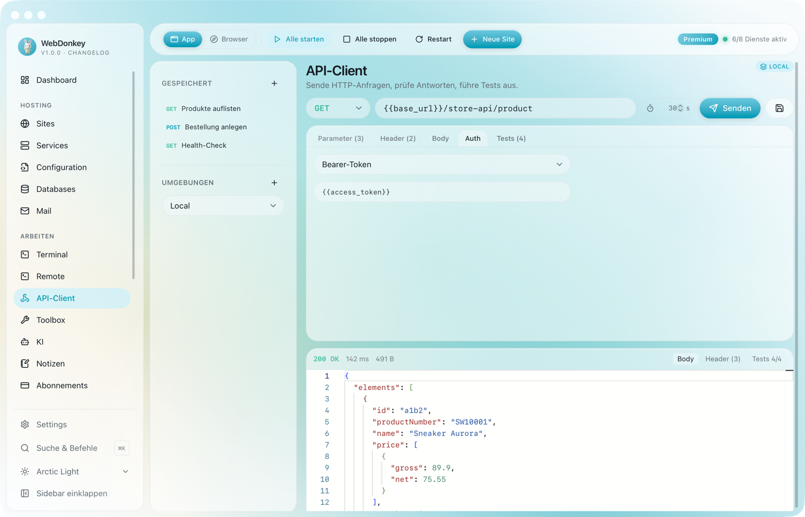Launch the Terminal page
805x517 pixels.
pos(72,254)
